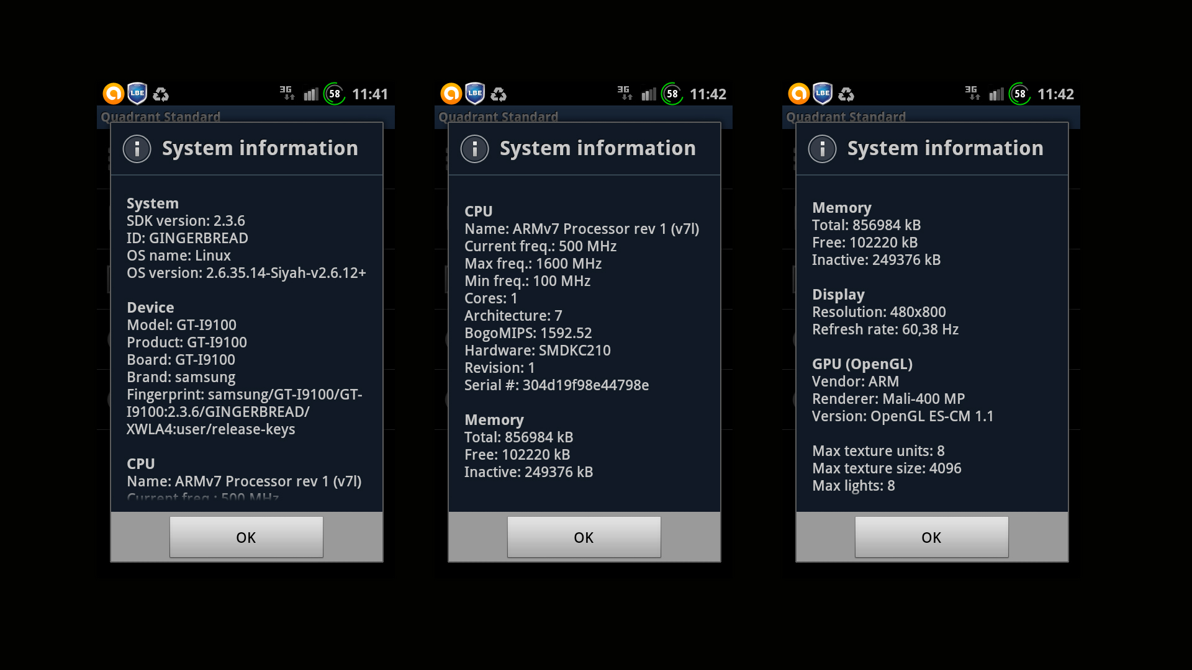Select the BogoMIPS: 1592.52 line
The height and width of the screenshot is (670, 1192).
528,333
